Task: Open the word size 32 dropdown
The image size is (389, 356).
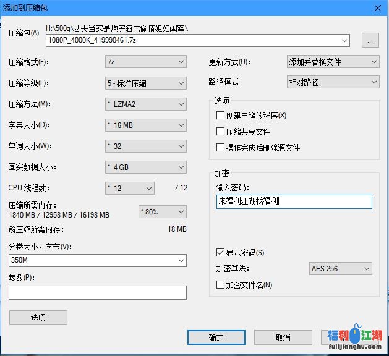Action: [146, 146]
